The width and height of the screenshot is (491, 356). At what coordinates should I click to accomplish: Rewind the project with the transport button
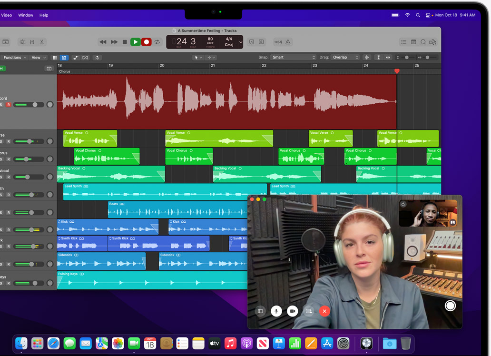[103, 42]
